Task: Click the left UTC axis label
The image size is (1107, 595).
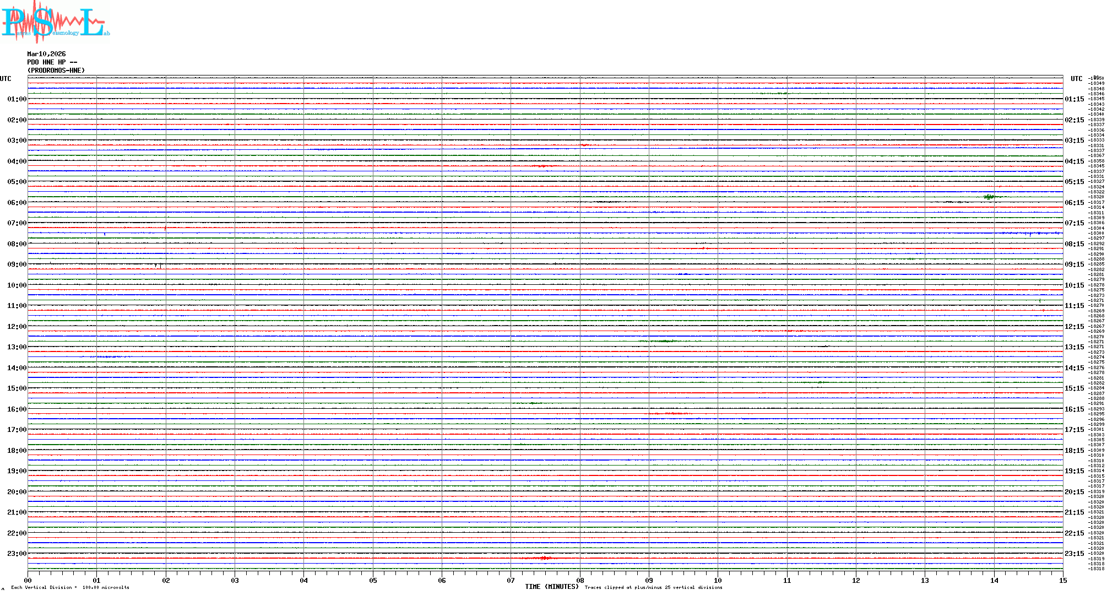Action: 6,79
